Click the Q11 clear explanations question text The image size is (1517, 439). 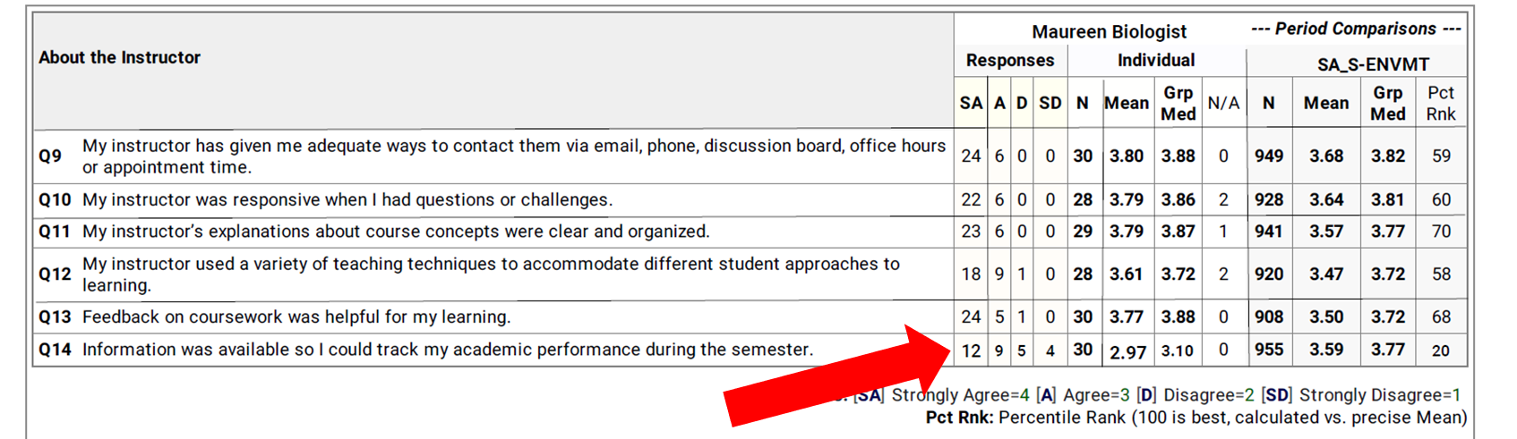pos(396,232)
